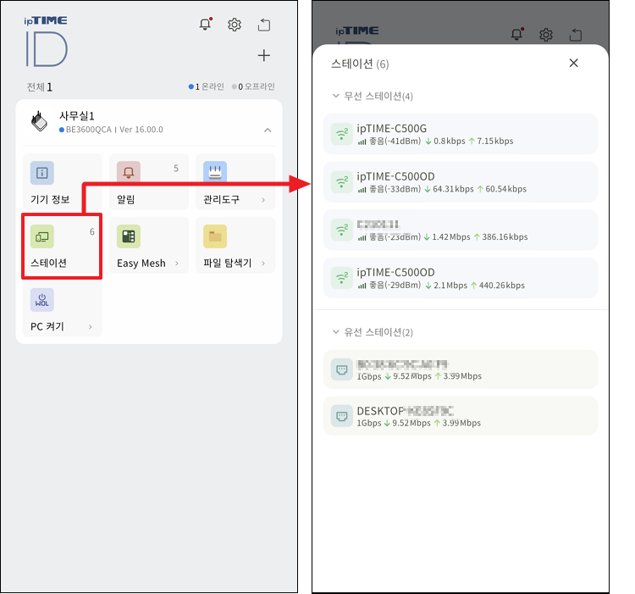Tap the logout/exit icon in left screen
This screenshot has width=635, height=594.
point(264,25)
